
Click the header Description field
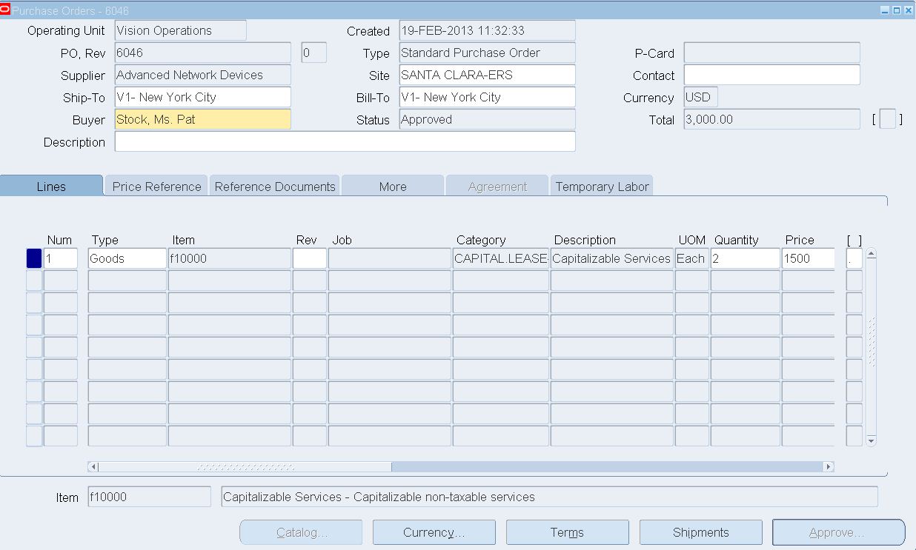point(345,141)
